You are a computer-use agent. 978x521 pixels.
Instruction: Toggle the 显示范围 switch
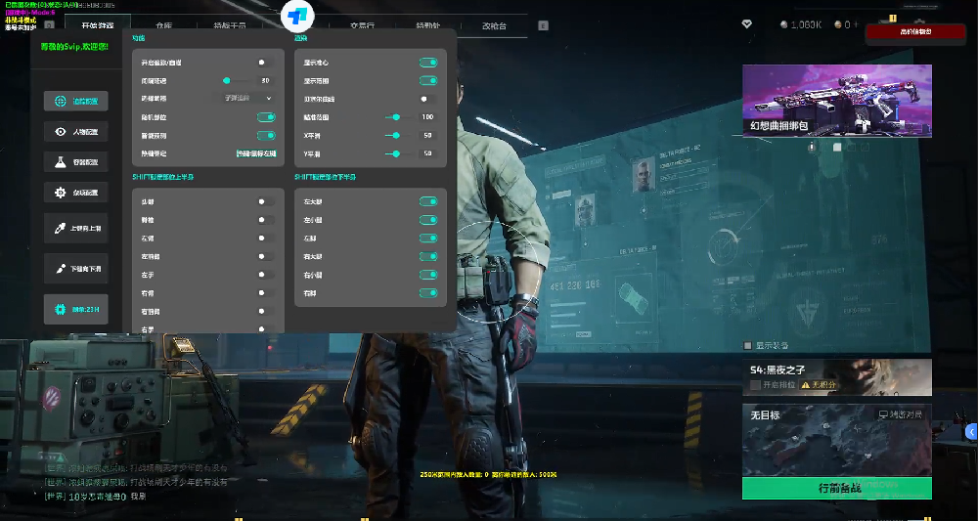428,80
